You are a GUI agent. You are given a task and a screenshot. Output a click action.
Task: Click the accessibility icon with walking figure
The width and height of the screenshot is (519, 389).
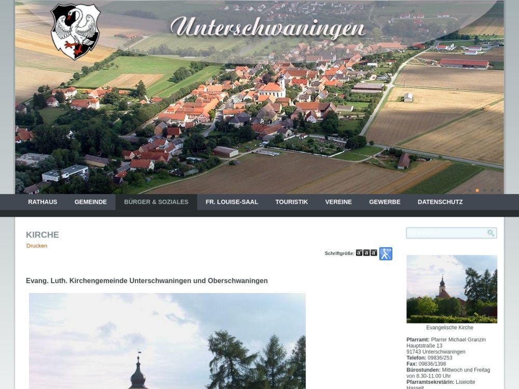[386, 254]
